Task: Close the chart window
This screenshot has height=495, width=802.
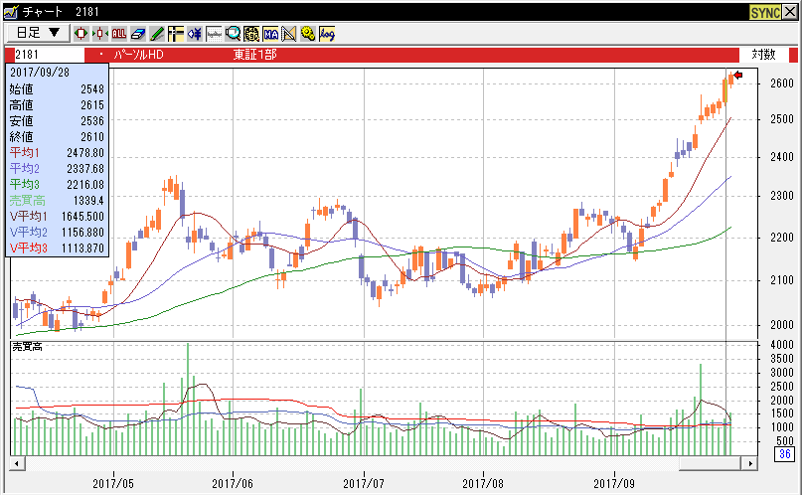Action: 791,11
